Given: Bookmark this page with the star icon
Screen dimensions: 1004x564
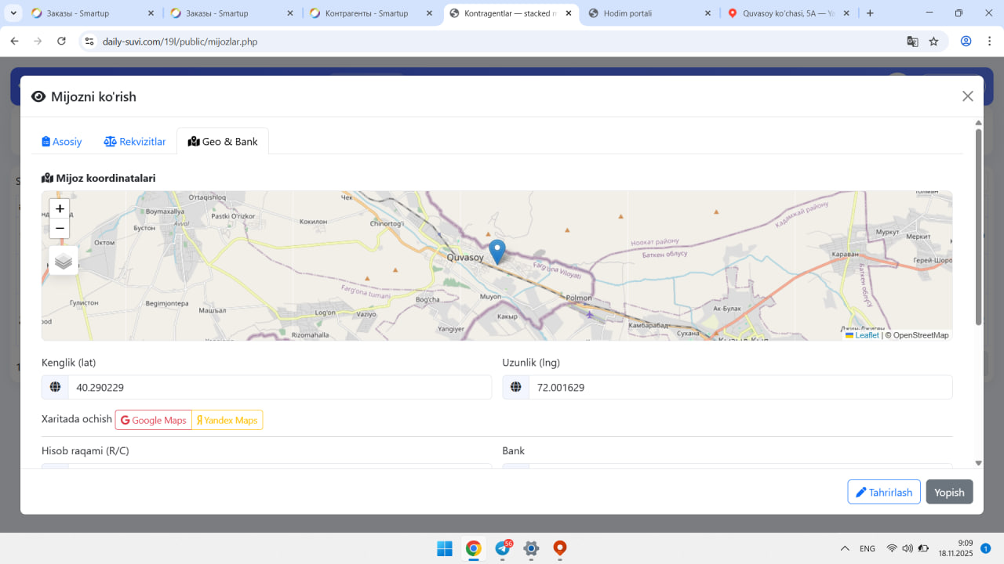Looking at the screenshot, I should coord(933,42).
